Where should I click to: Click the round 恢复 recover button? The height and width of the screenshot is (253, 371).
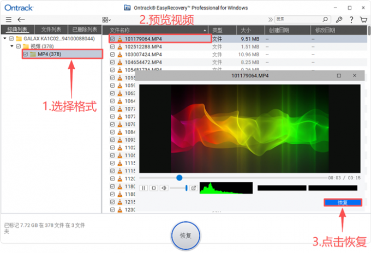[x=185, y=236]
